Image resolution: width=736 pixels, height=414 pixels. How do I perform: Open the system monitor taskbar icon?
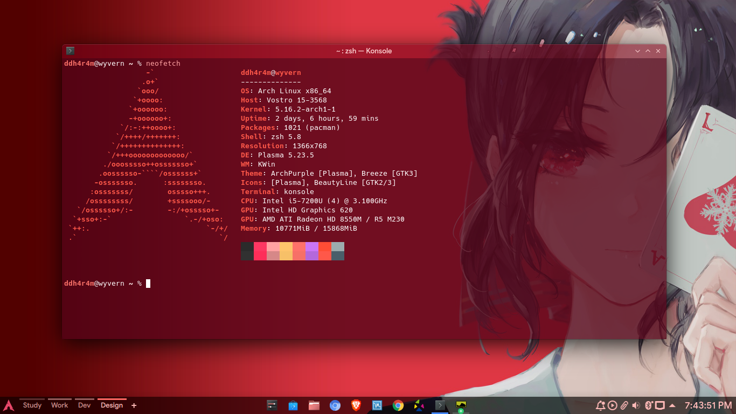click(461, 406)
